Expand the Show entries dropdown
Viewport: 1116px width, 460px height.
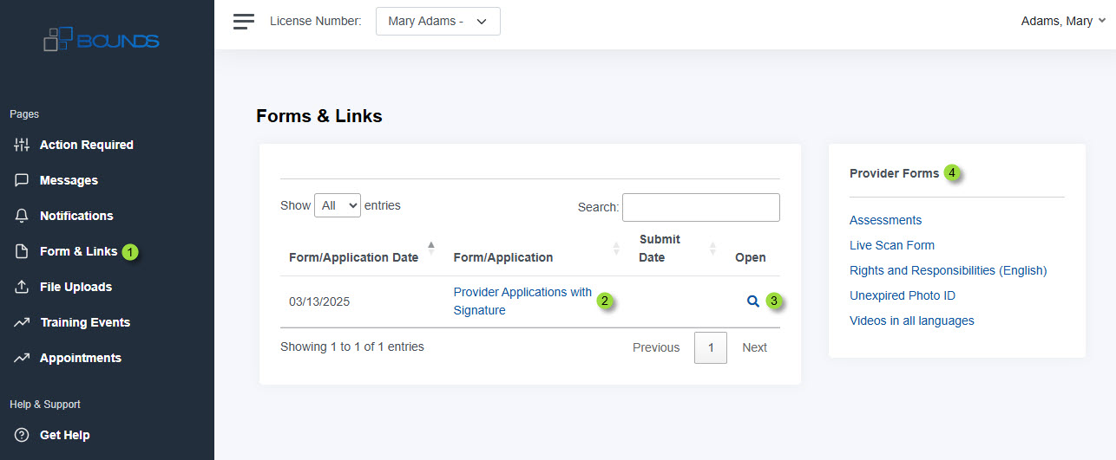point(338,205)
